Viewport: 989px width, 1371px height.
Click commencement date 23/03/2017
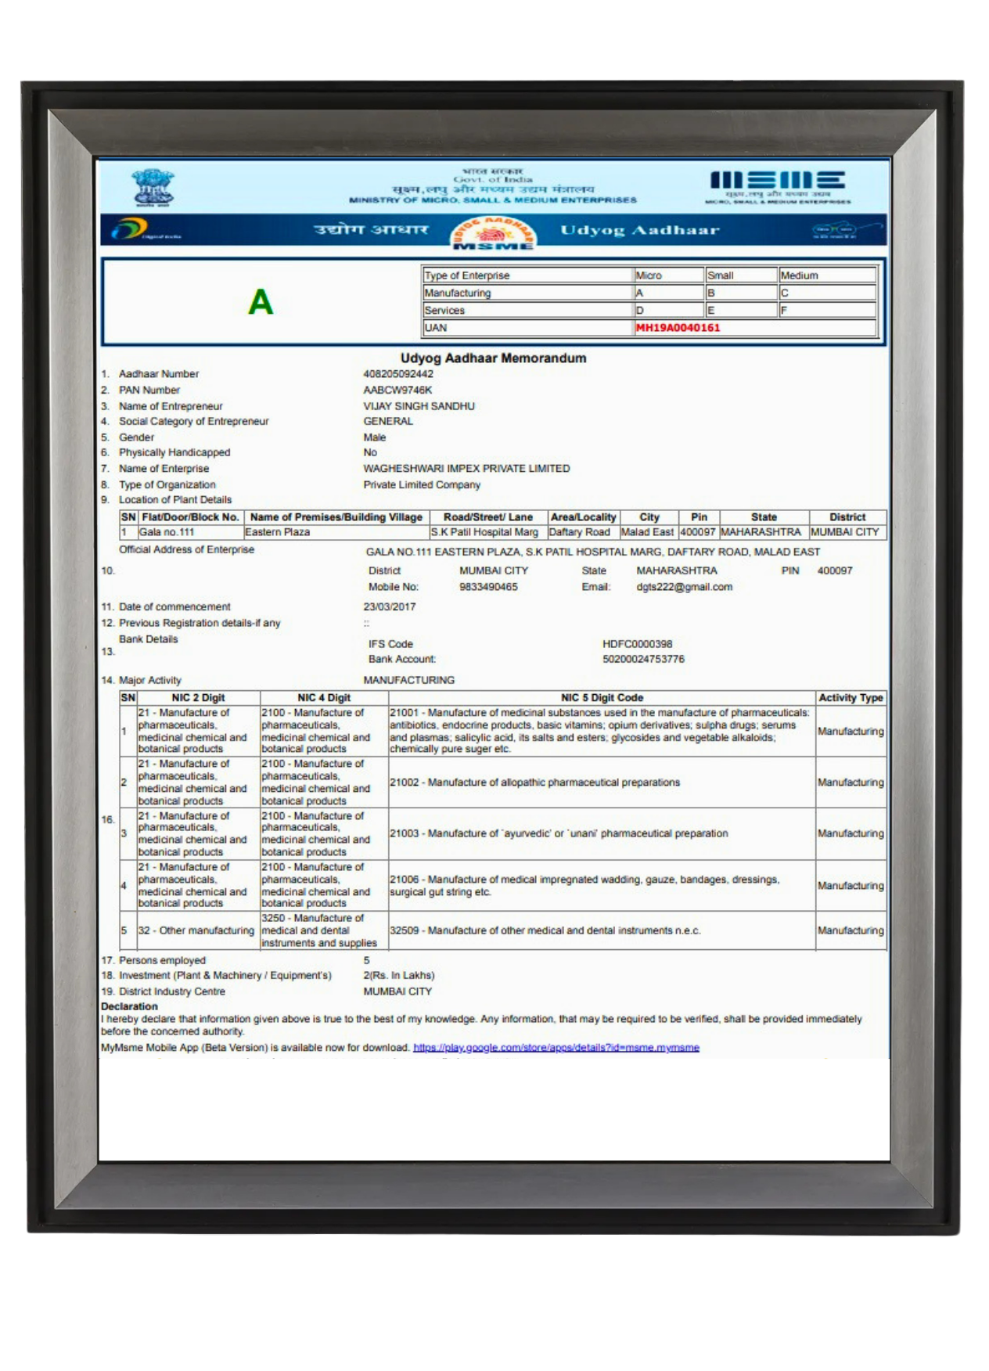(x=390, y=607)
